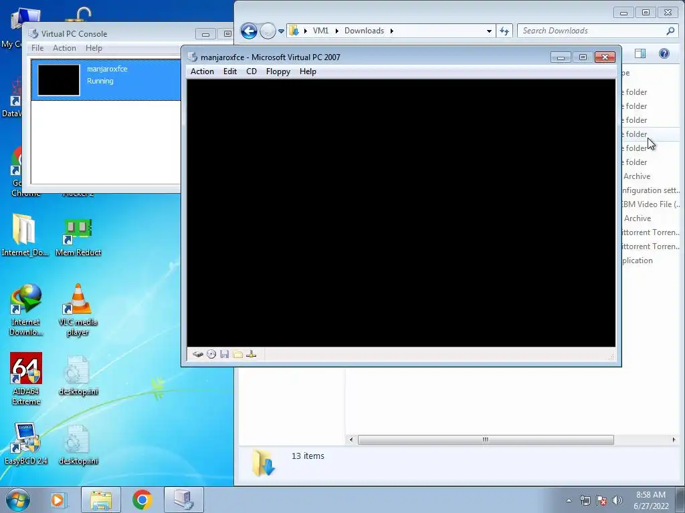The width and height of the screenshot is (685, 513).
Task: Click the horizontal scrollbar thumb in Explorer
Action: 486,440
